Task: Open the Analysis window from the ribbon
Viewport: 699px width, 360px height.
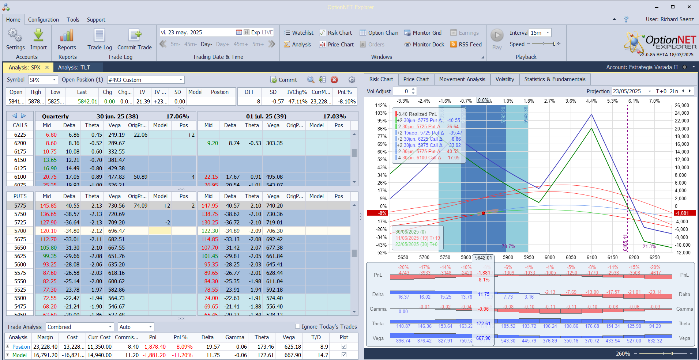Action: coord(297,45)
